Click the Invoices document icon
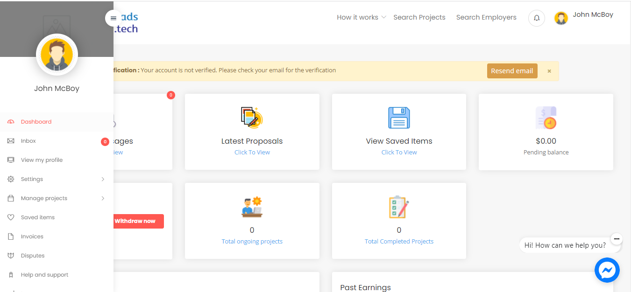This screenshot has width=631, height=292. (11, 236)
